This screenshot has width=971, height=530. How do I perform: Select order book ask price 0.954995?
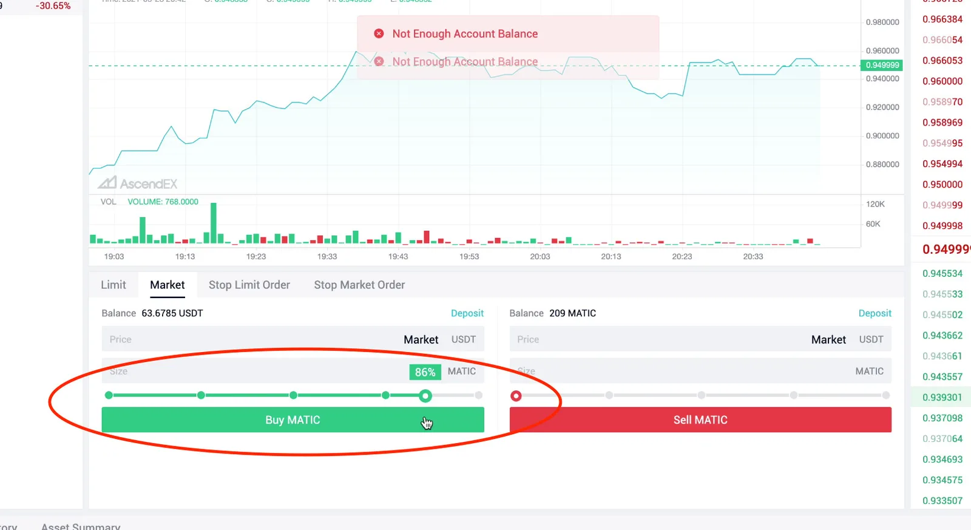942,143
